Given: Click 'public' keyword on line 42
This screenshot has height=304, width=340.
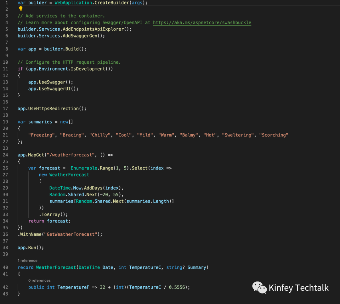Looking at the screenshot, I should [36, 287].
